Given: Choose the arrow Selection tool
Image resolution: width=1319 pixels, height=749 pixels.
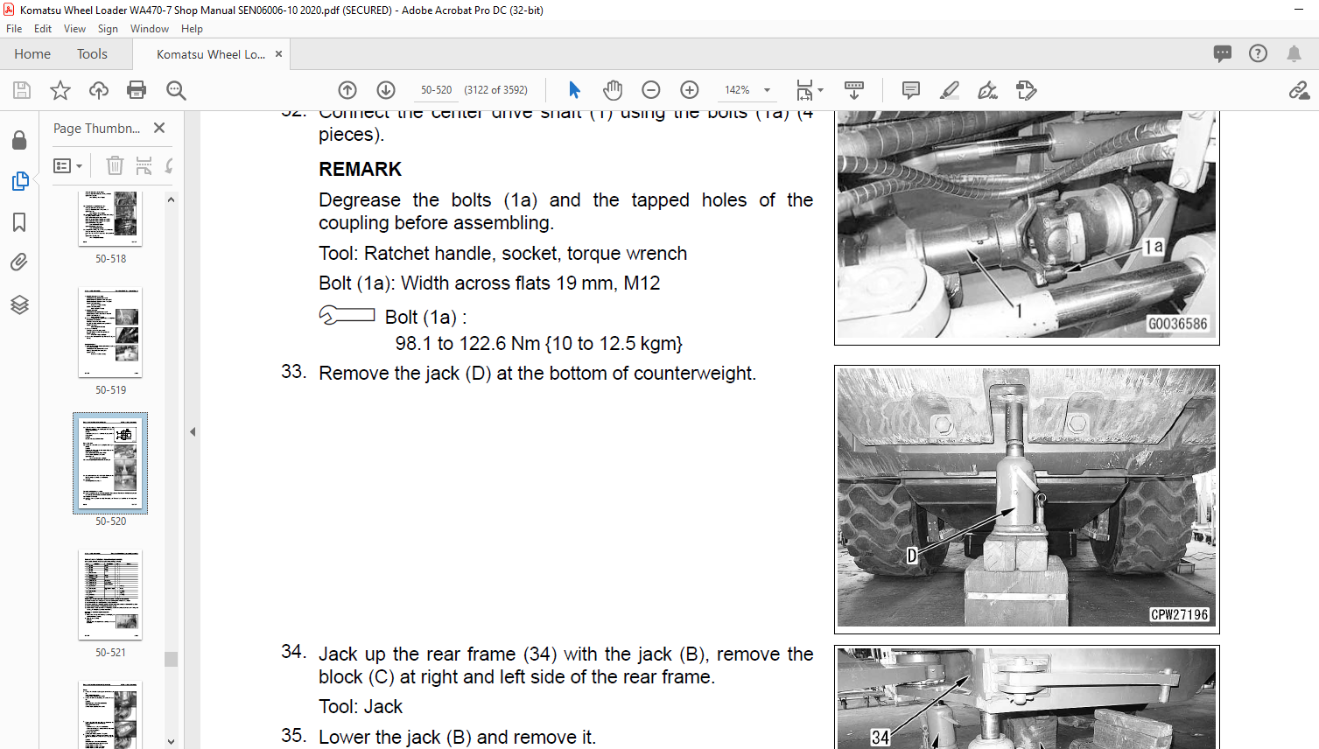Looking at the screenshot, I should pos(574,90).
